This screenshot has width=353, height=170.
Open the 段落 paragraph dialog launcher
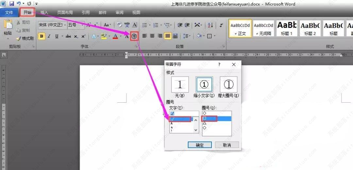(x=223, y=46)
